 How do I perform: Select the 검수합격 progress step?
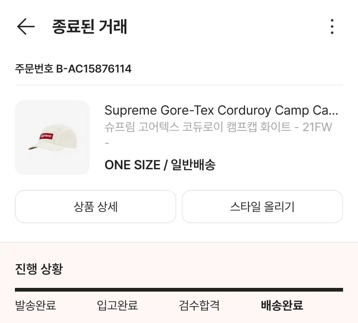pos(199,305)
